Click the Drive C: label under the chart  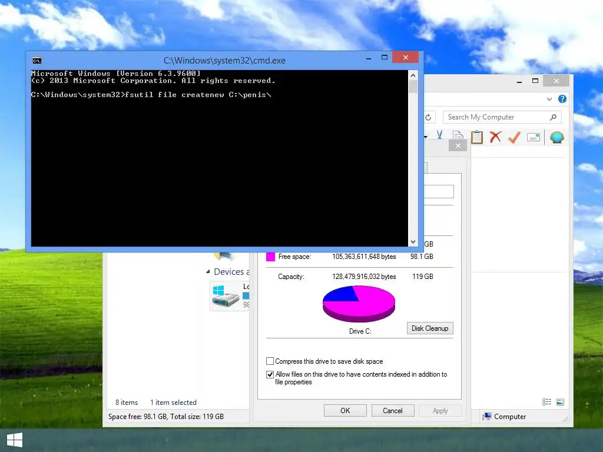(x=360, y=331)
